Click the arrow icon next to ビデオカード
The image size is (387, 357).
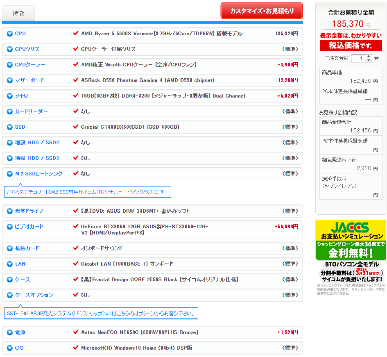click(x=10, y=227)
